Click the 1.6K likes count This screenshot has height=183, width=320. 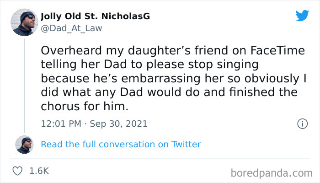pos(39,171)
